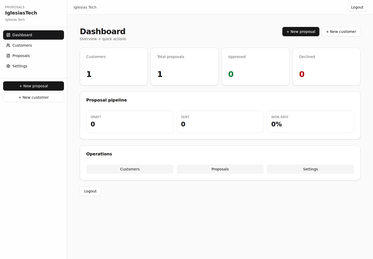Open Dashboard from the sidebar menu
Image resolution: width=373 pixels, height=259 pixels.
click(x=33, y=35)
